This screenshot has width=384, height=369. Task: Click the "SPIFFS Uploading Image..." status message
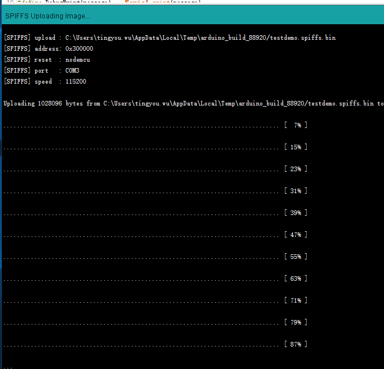pyautogui.click(x=48, y=16)
